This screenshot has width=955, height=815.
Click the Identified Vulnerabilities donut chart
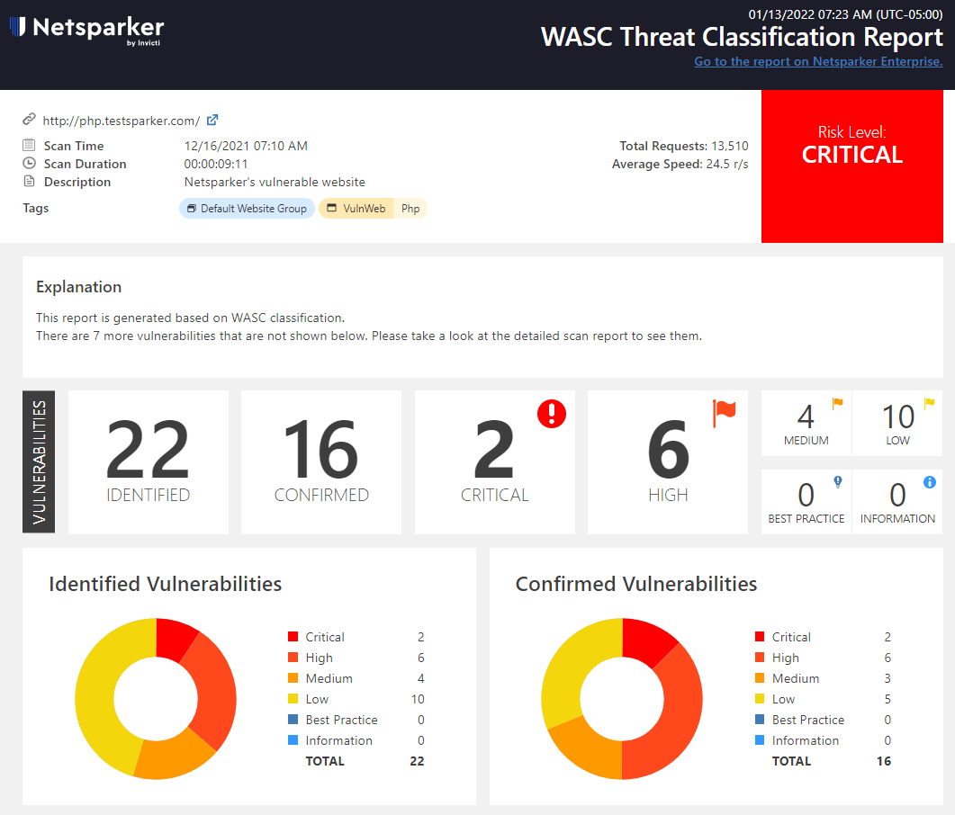[x=156, y=697]
